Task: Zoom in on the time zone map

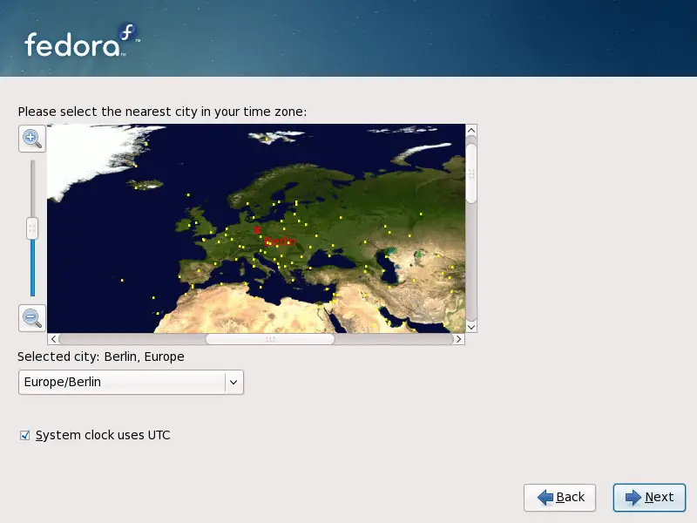Action: click(x=32, y=139)
